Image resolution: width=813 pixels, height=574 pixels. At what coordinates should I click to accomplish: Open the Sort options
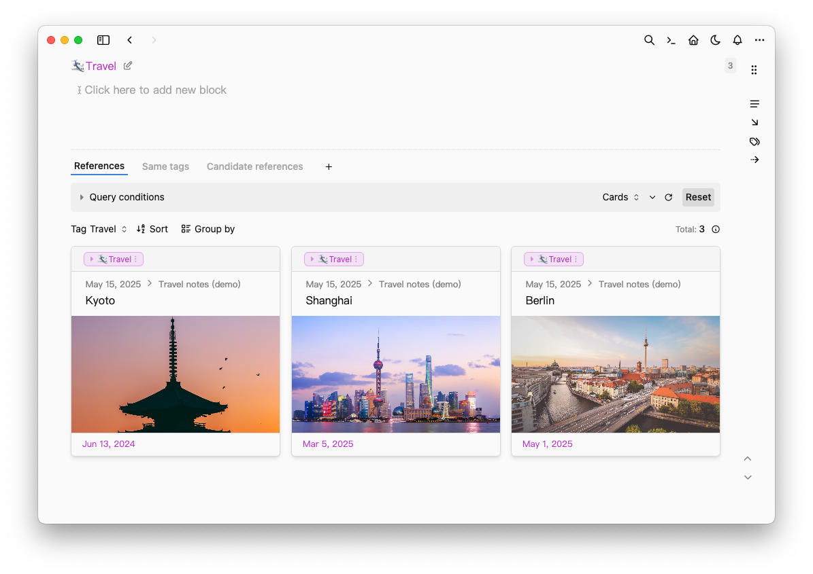coord(152,229)
